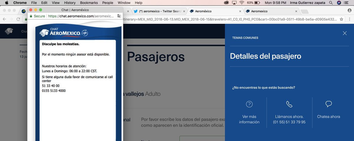Open the Apple menu

[6, 3]
